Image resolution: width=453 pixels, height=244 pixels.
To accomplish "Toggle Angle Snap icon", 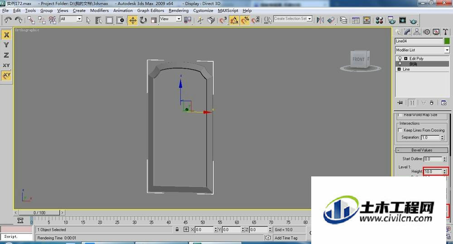I will point(234,20).
